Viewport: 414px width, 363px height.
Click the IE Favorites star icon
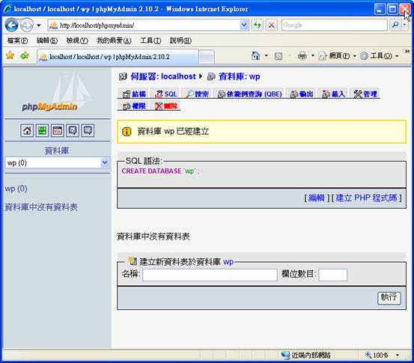pyautogui.click(x=10, y=55)
